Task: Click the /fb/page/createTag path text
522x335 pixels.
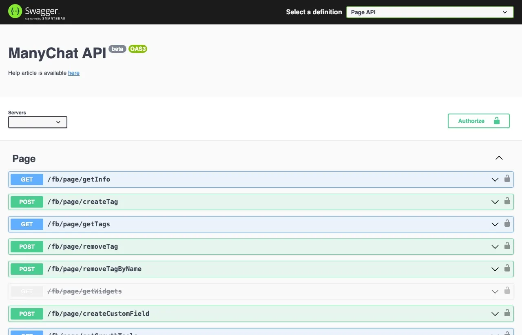Action: [x=83, y=202]
